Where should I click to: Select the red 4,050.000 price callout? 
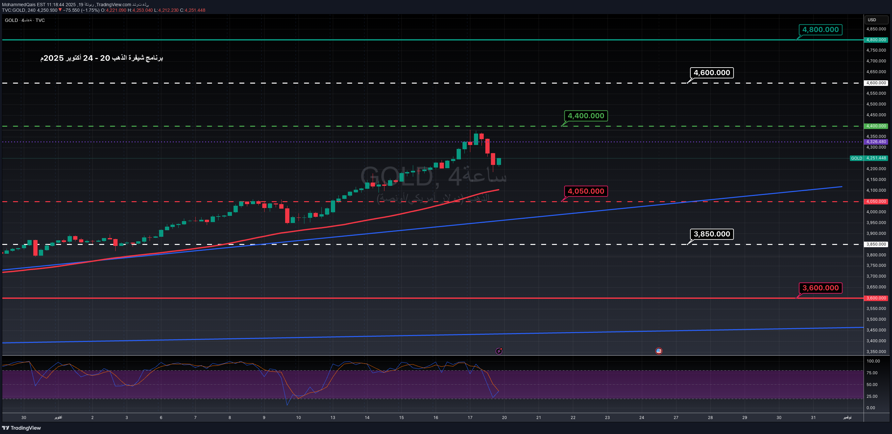pyautogui.click(x=586, y=191)
